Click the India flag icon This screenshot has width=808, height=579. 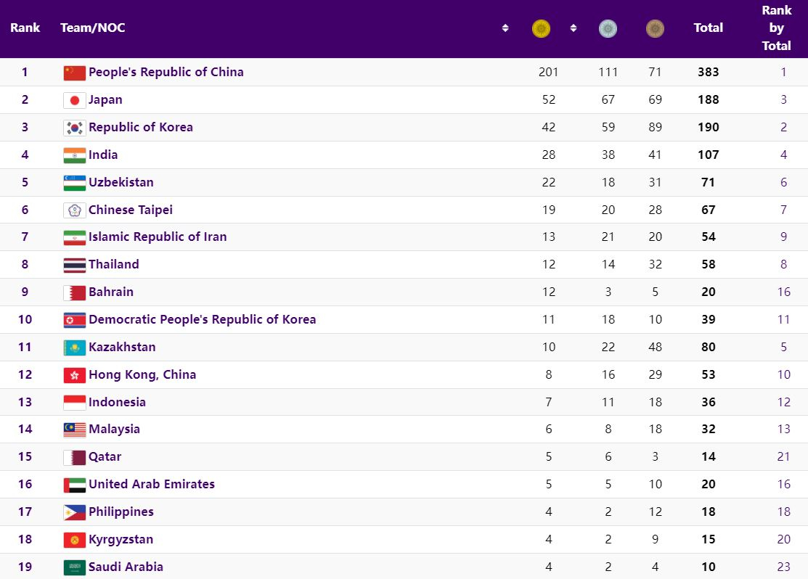(x=74, y=155)
